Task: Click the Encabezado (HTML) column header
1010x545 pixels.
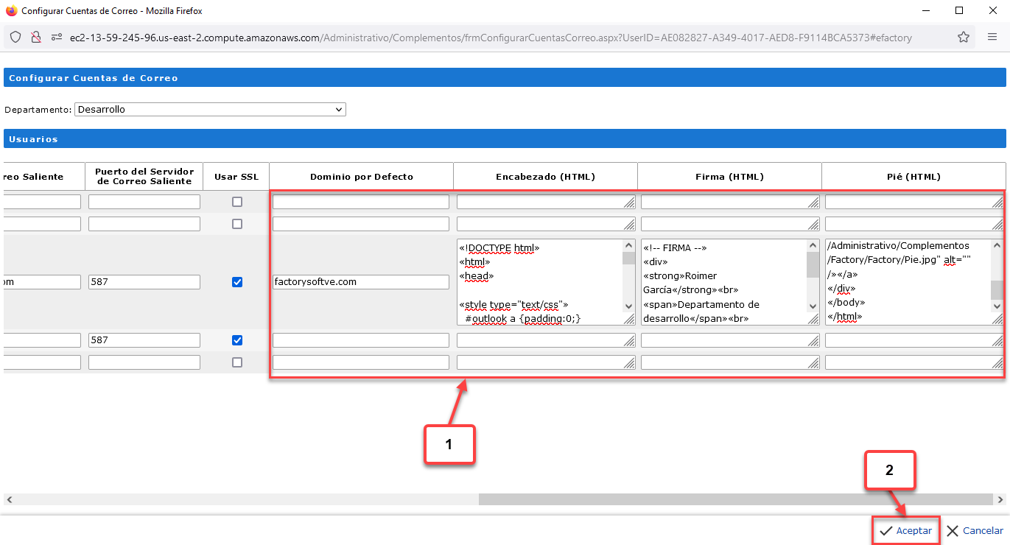Action: click(545, 177)
